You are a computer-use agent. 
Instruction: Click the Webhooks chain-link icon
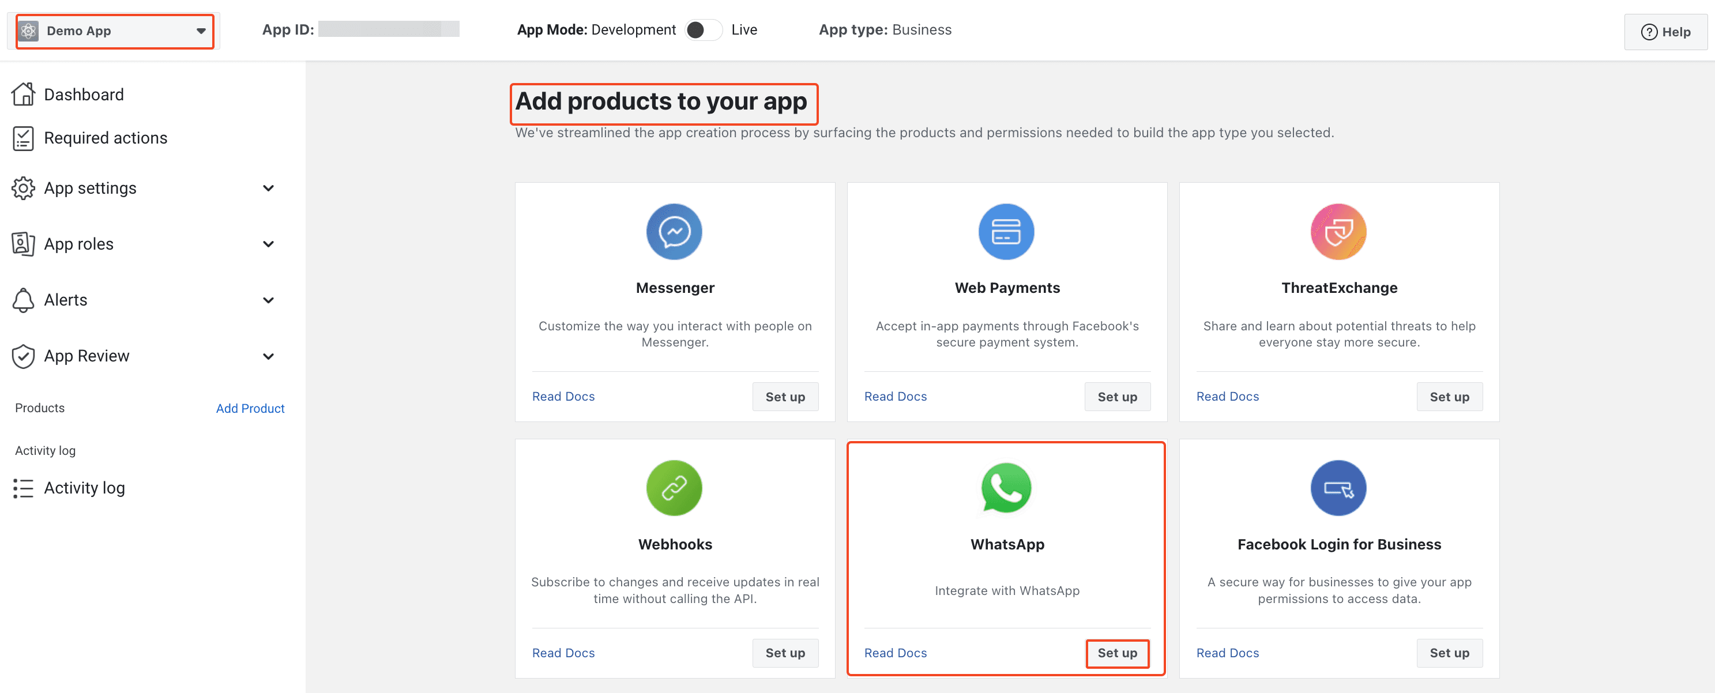tap(674, 488)
